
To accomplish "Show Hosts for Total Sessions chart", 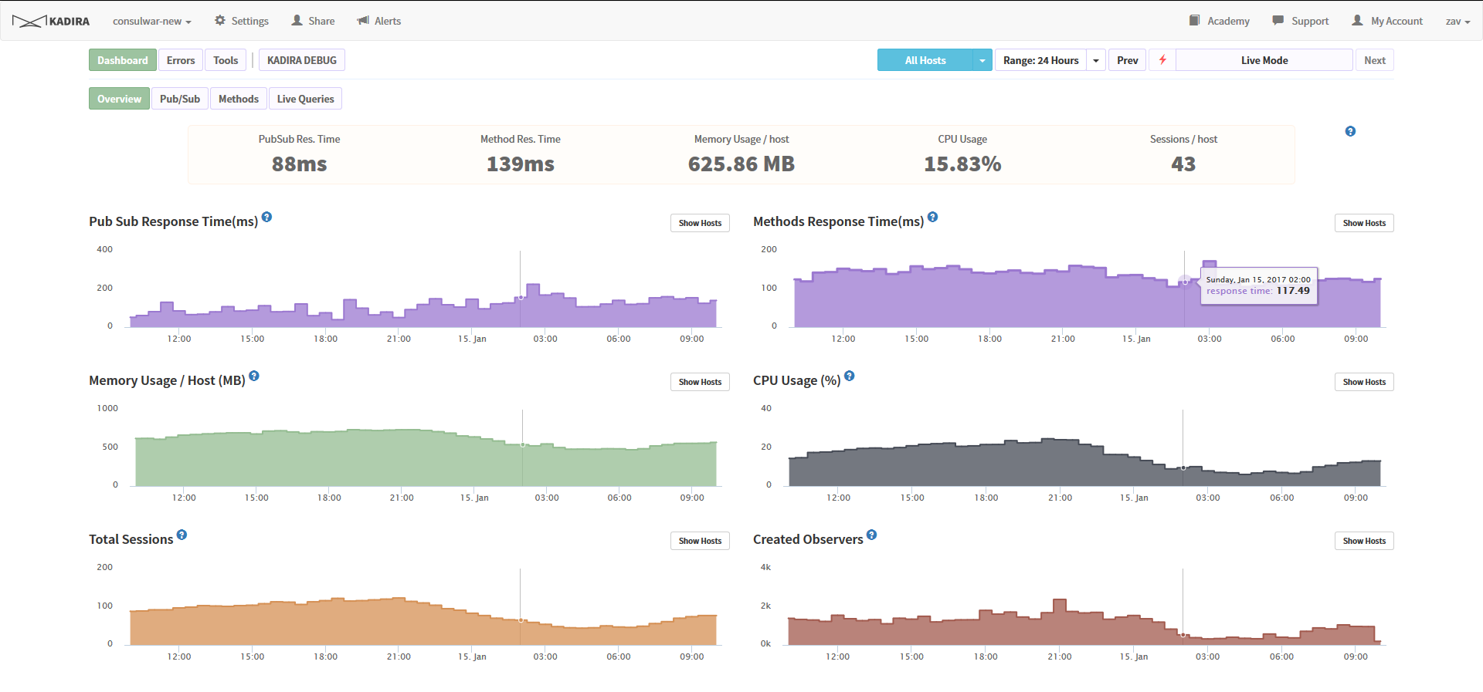I will [700, 541].
